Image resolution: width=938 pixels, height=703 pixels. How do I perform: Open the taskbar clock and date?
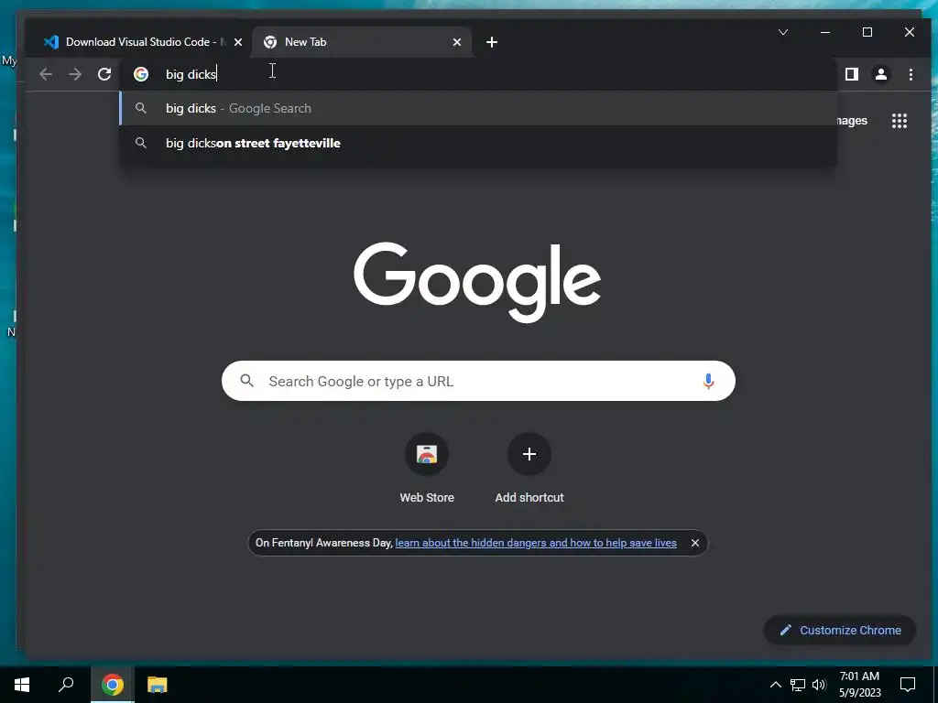click(859, 685)
